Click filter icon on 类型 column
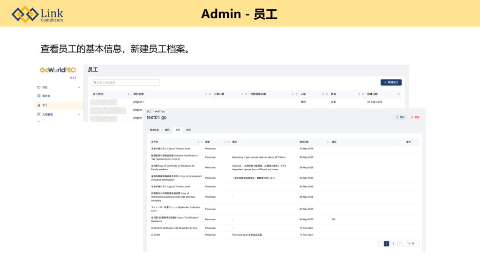The image size is (480, 270). (x=228, y=141)
